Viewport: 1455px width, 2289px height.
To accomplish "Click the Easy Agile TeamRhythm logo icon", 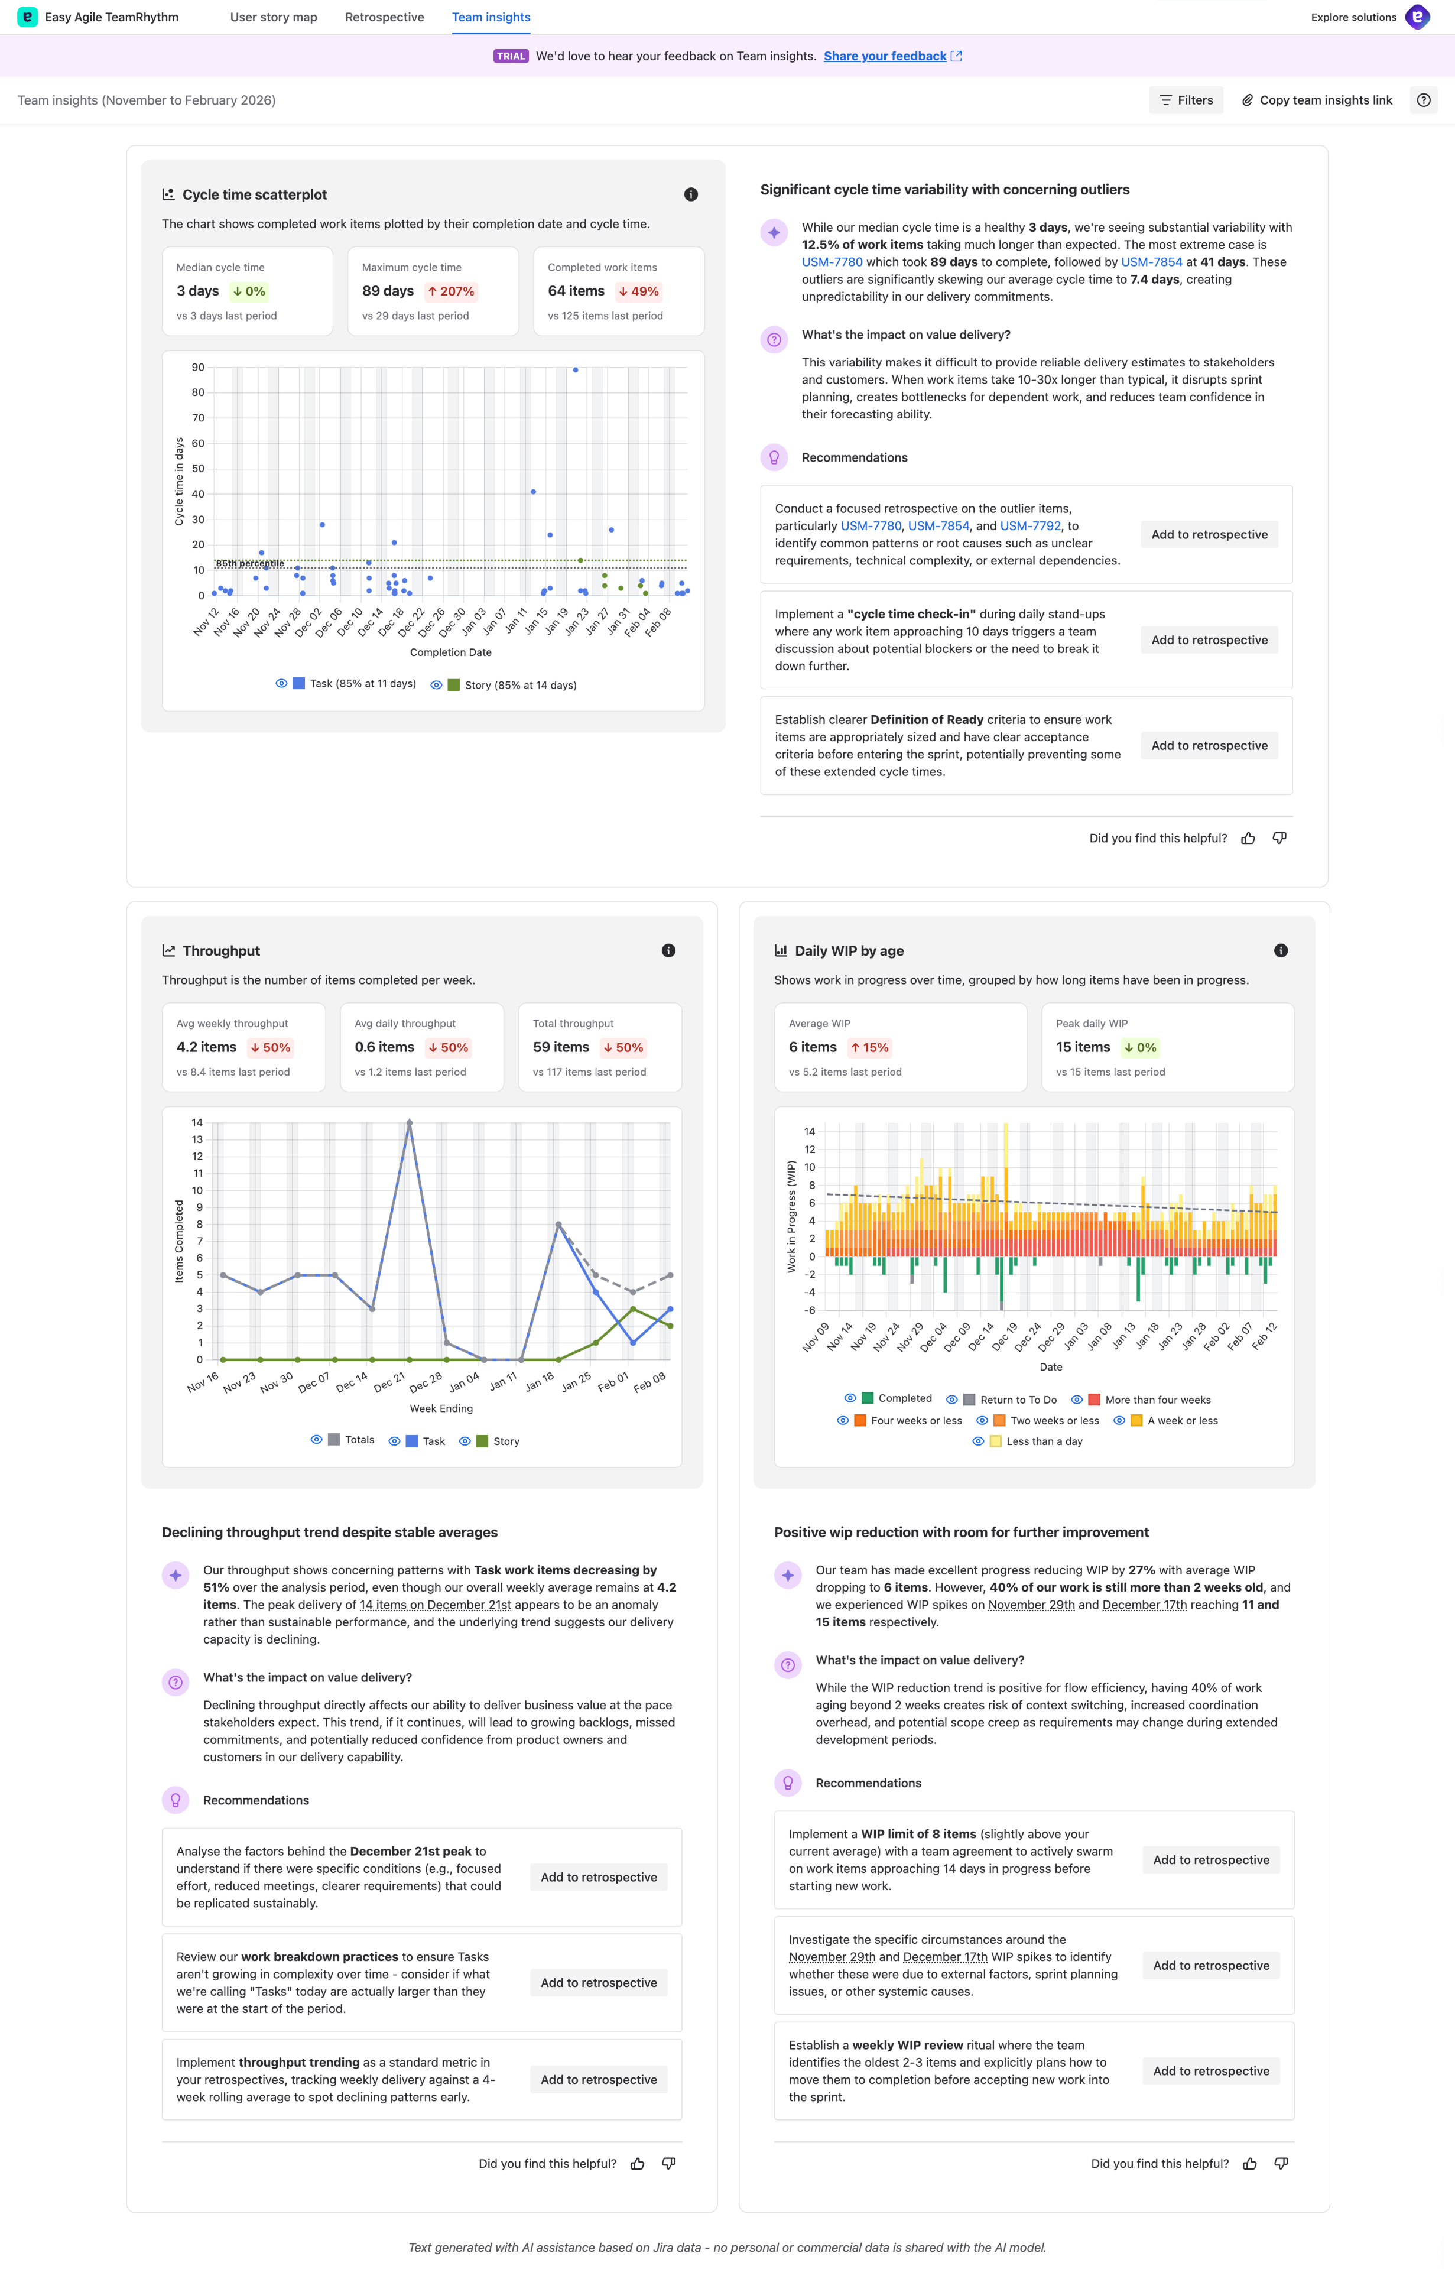I will coord(28,17).
